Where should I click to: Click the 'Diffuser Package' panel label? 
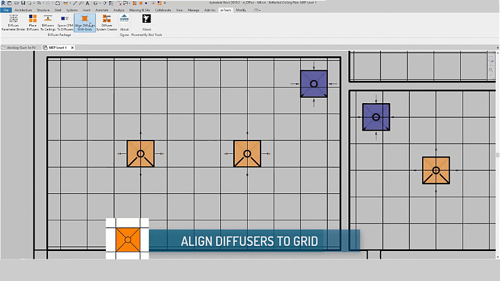59,35
